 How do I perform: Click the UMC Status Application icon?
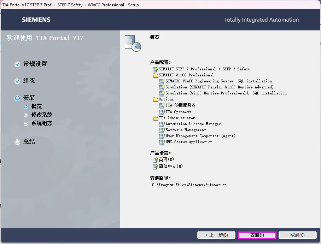tap(162, 142)
